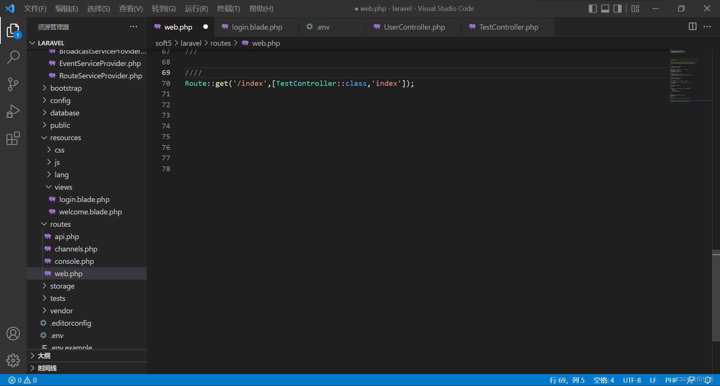Open Run and Debug view

coord(13,111)
